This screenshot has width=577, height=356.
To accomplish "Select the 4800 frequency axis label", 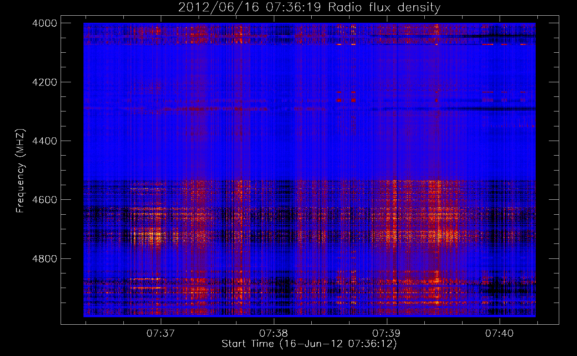I will coord(45,259).
